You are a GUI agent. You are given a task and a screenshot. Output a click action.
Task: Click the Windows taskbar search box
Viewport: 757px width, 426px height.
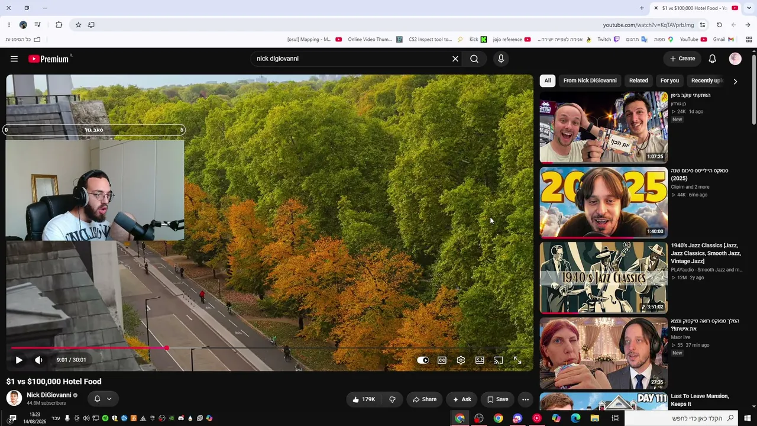click(x=681, y=418)
